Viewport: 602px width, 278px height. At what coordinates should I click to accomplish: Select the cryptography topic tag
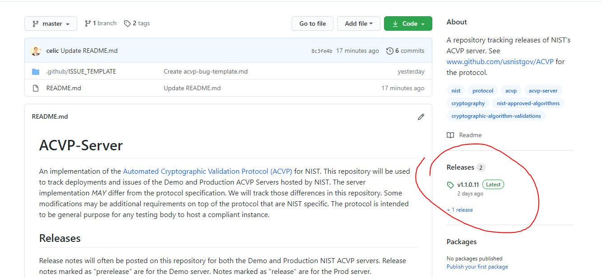click(x=468, y=103)
